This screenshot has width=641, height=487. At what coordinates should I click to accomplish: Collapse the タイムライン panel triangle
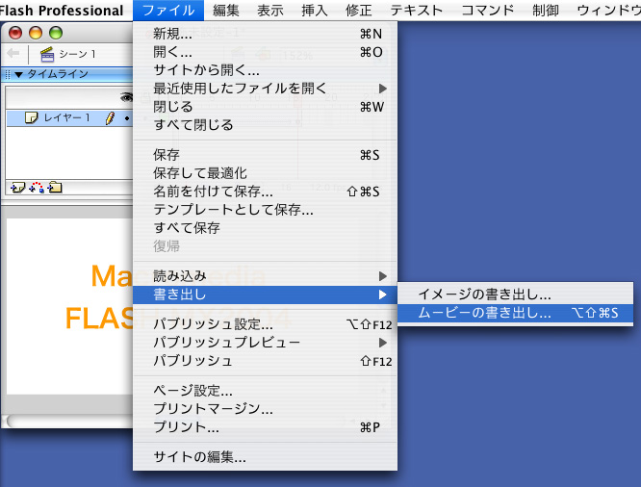point(18,74)
